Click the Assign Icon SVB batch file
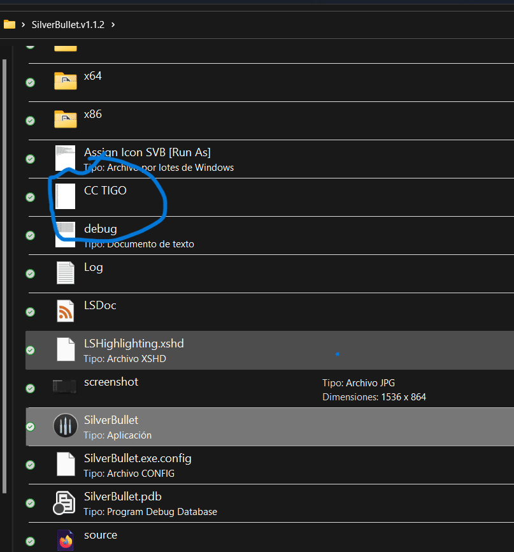 click(x=147, y=152)
